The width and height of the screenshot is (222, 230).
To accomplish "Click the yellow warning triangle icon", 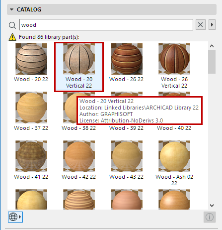I will click(12, 37).
